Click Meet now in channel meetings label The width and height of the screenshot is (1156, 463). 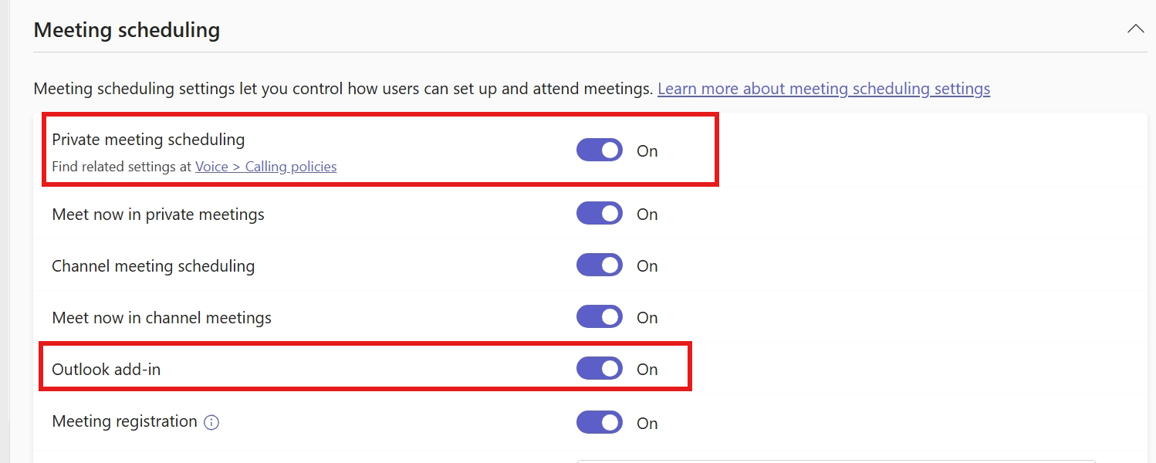coord(161,317)
